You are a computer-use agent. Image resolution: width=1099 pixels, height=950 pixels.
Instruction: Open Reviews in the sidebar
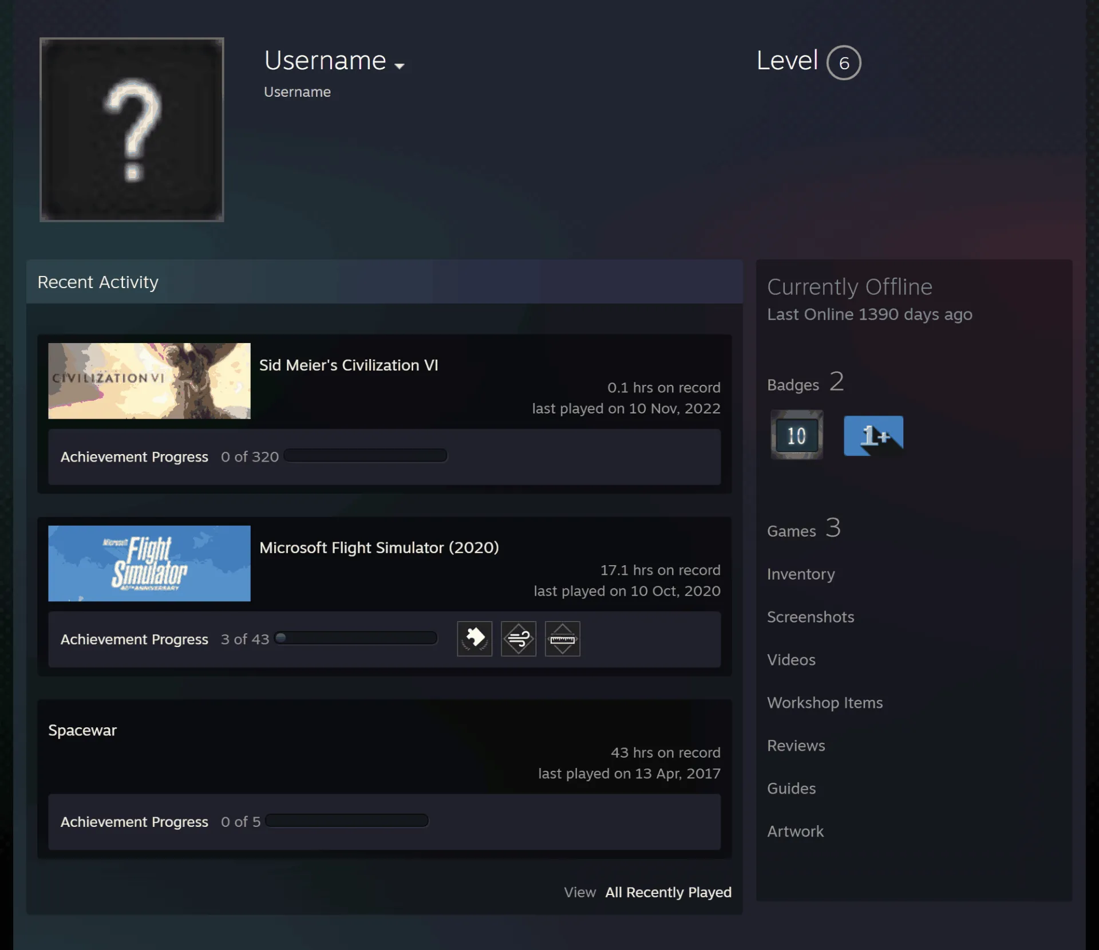tap(796, 746)
